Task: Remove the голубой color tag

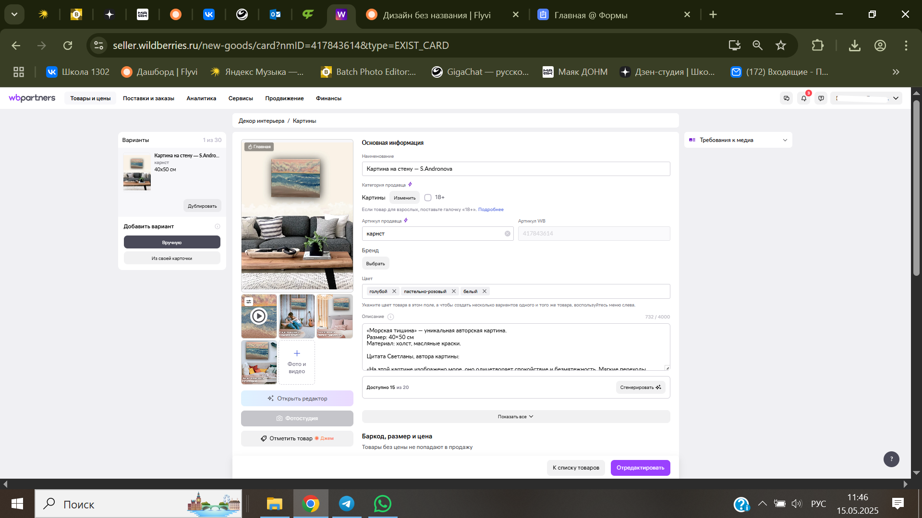Action: point(394,291)
